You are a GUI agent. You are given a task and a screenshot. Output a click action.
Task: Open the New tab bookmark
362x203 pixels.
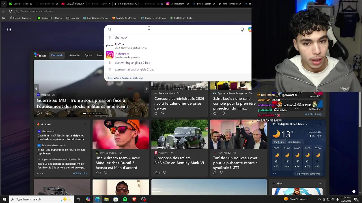[72, 18]
